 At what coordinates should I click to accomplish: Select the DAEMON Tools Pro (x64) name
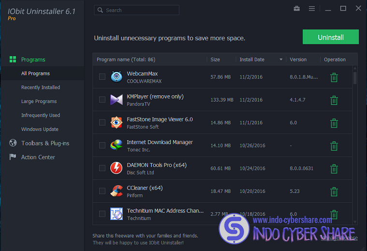pos(157,165)
